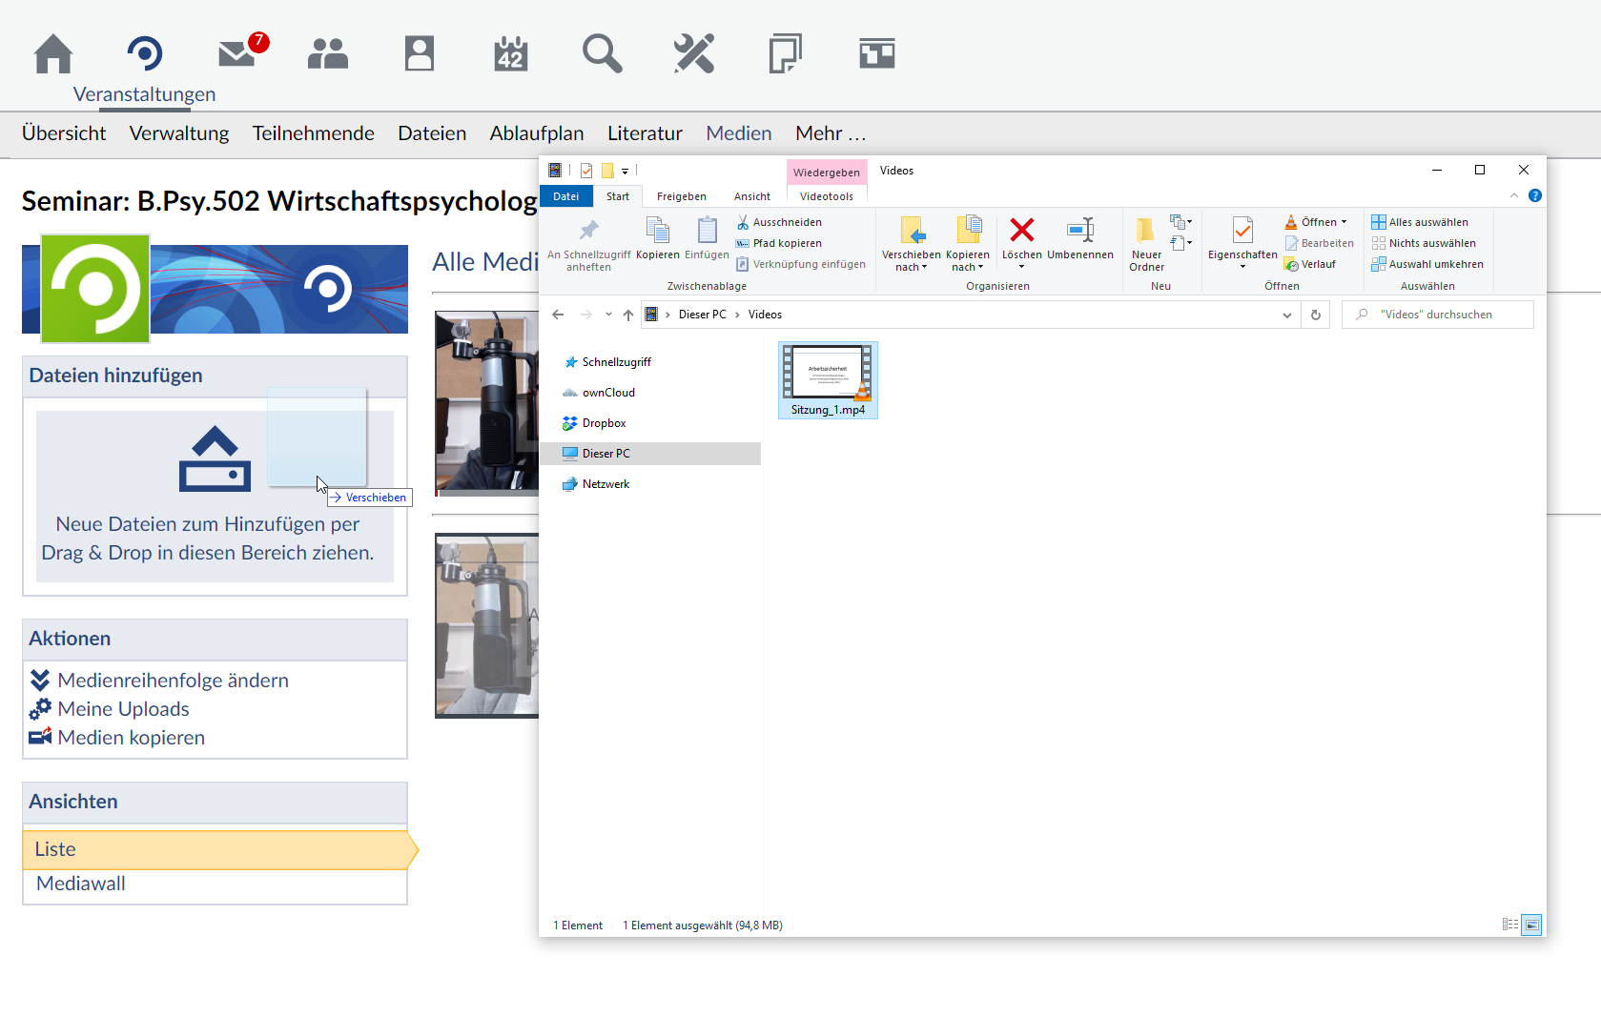Open the profile person icon
Image resolution: width=1601 pixels, height=1017 pixels.
[x=420, y=53]
